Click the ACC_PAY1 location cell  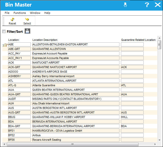point(19,58)
